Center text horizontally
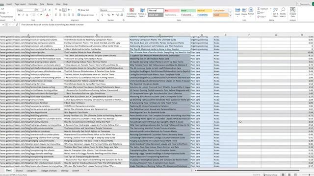This screenshot has height=176, width=314. [60, 15]
